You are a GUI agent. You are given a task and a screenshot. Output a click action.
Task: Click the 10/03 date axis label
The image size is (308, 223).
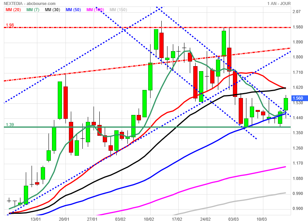pyautogui.click(x=262, y=219)
